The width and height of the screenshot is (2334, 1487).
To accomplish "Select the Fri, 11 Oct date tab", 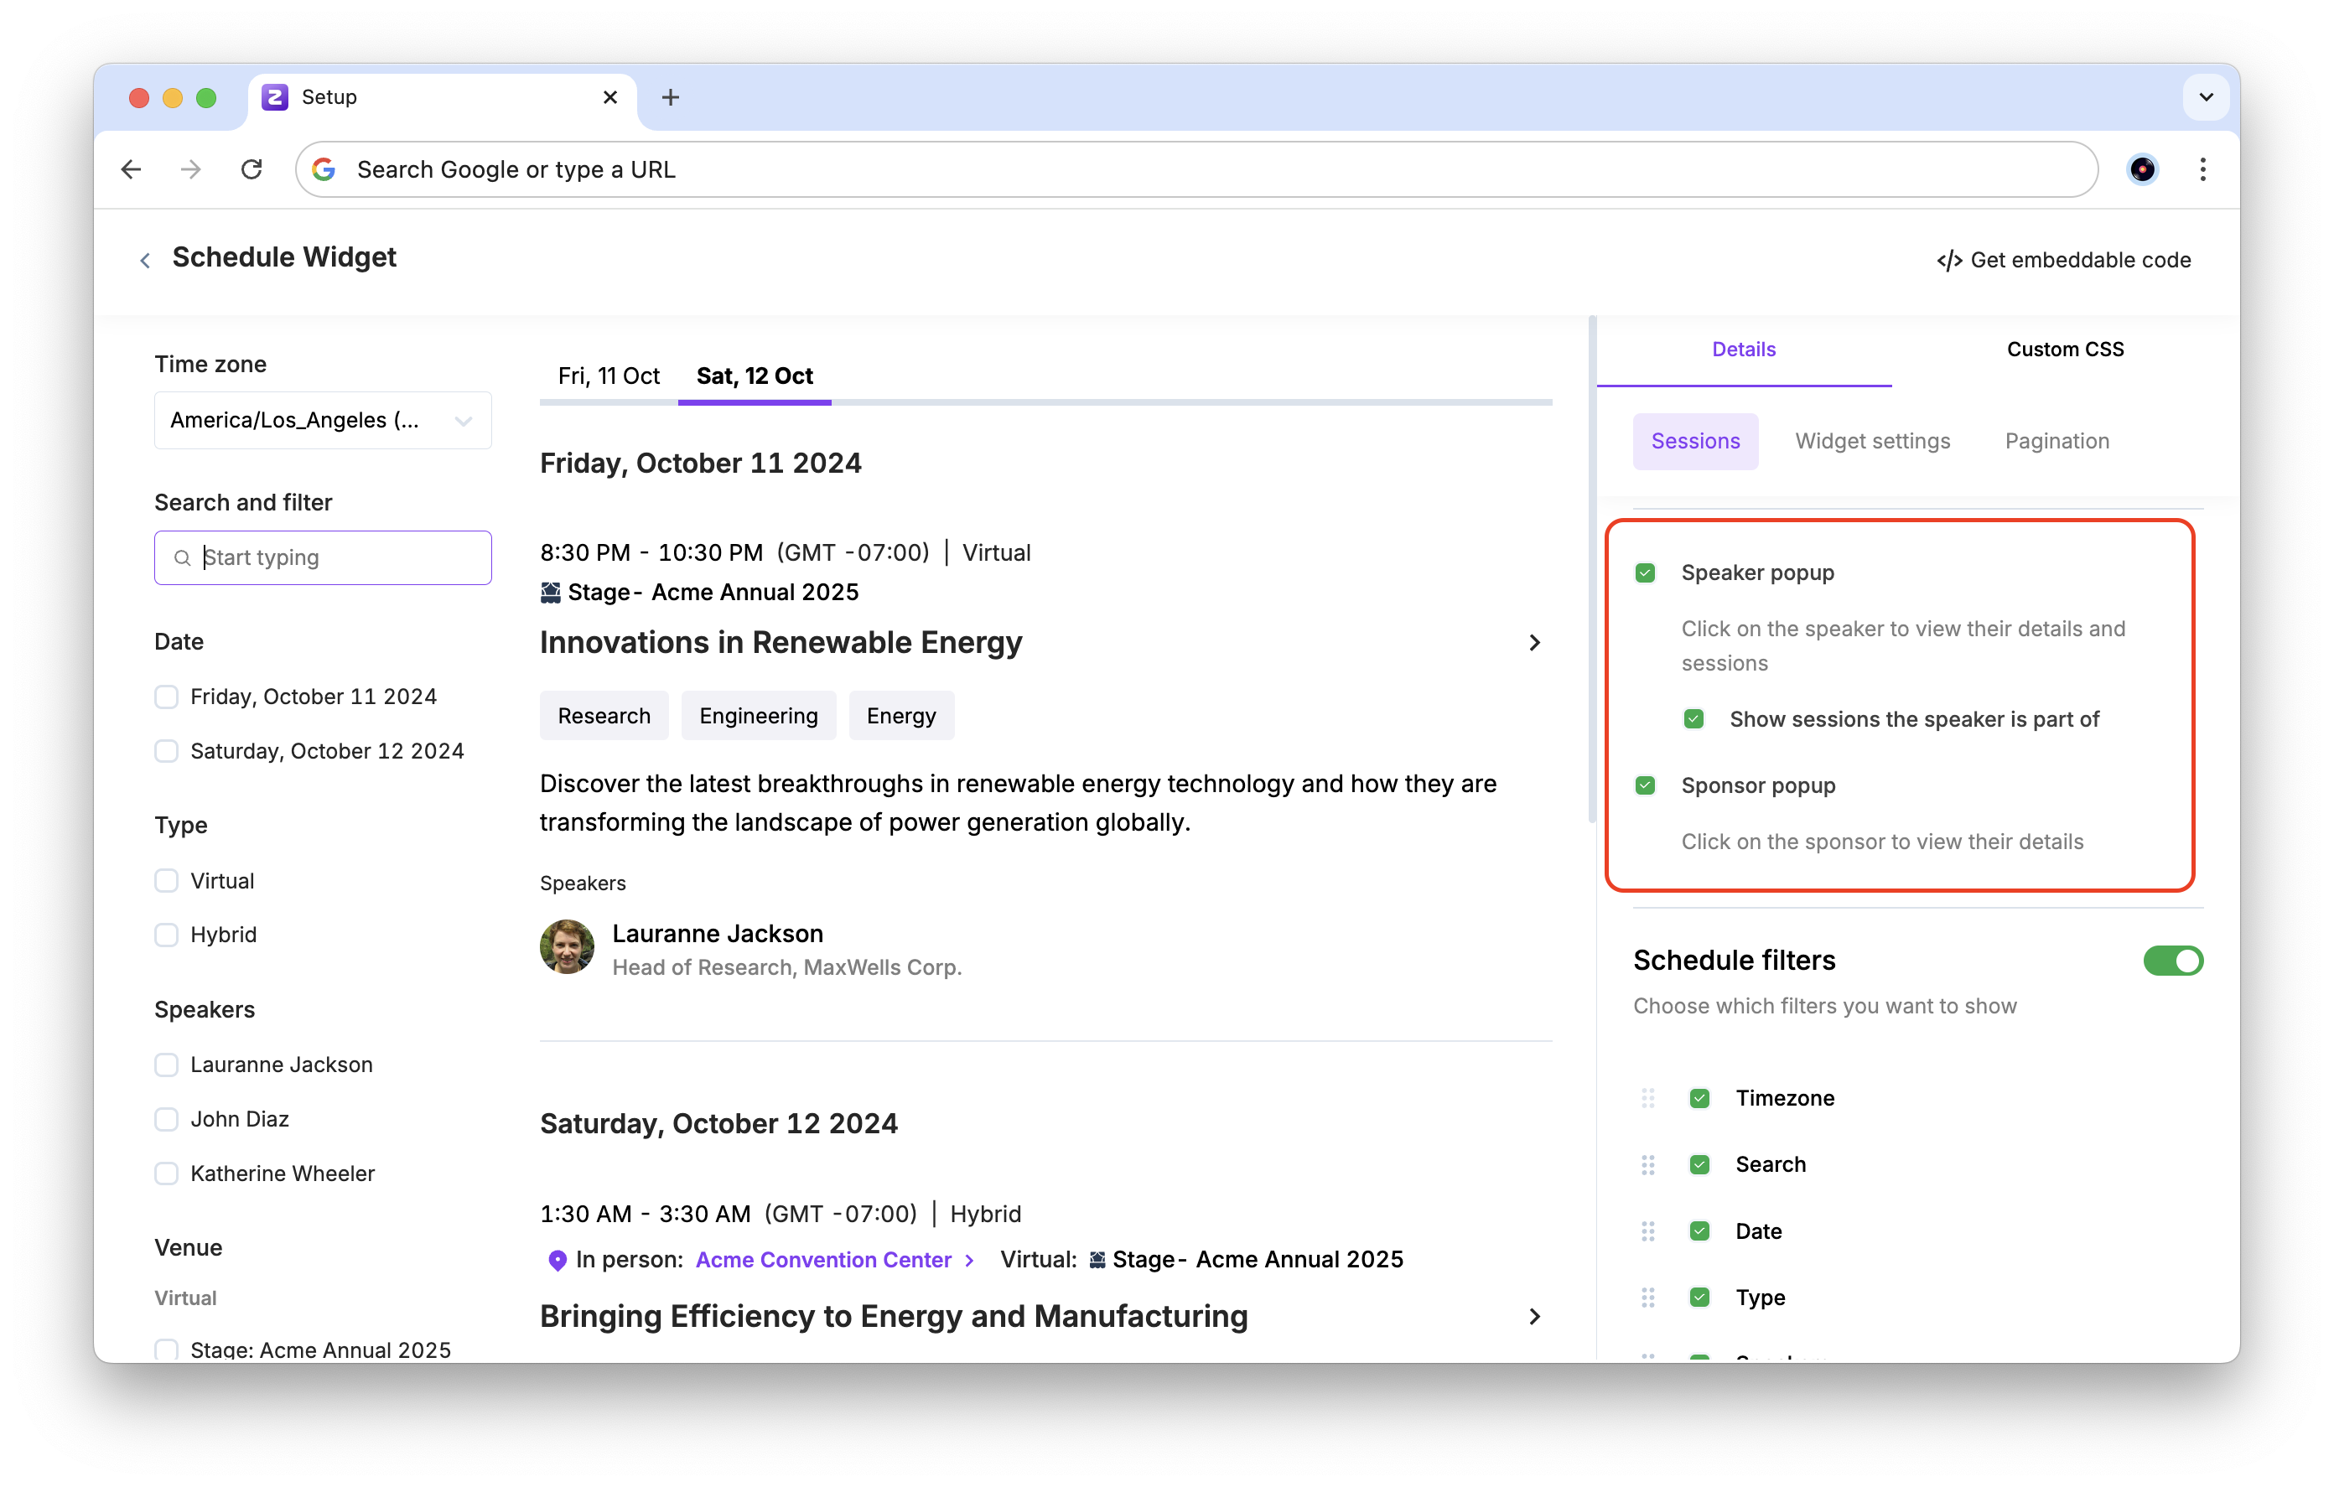I will pos(609,376).
